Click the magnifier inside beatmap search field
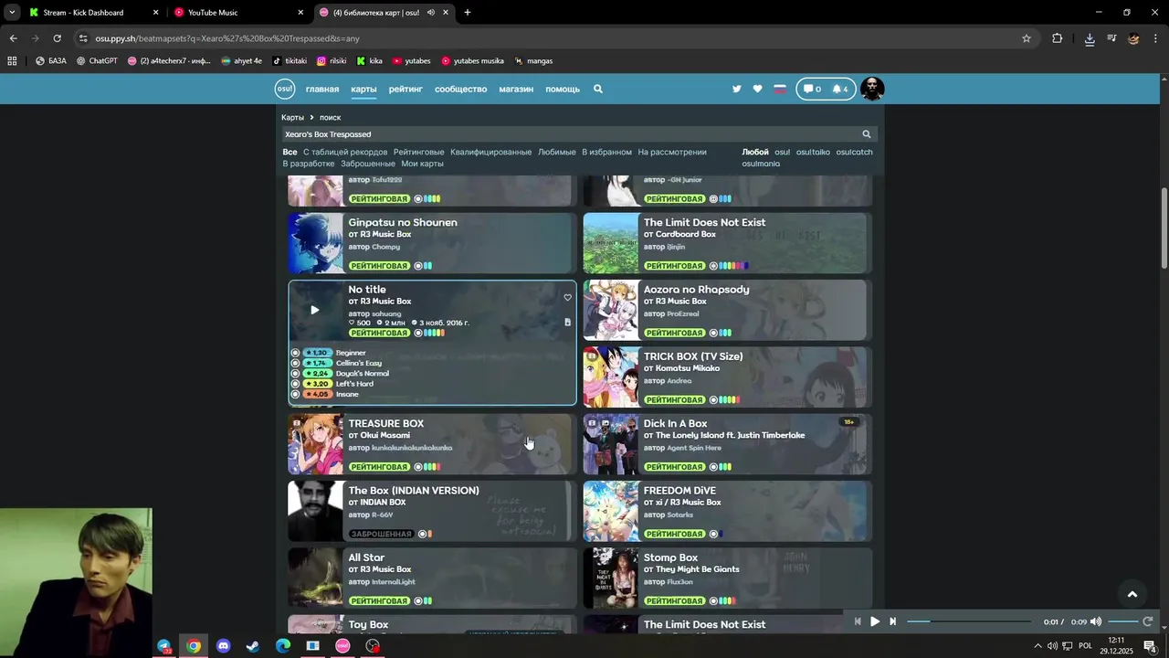1169x658 pixels. (867, 134)
